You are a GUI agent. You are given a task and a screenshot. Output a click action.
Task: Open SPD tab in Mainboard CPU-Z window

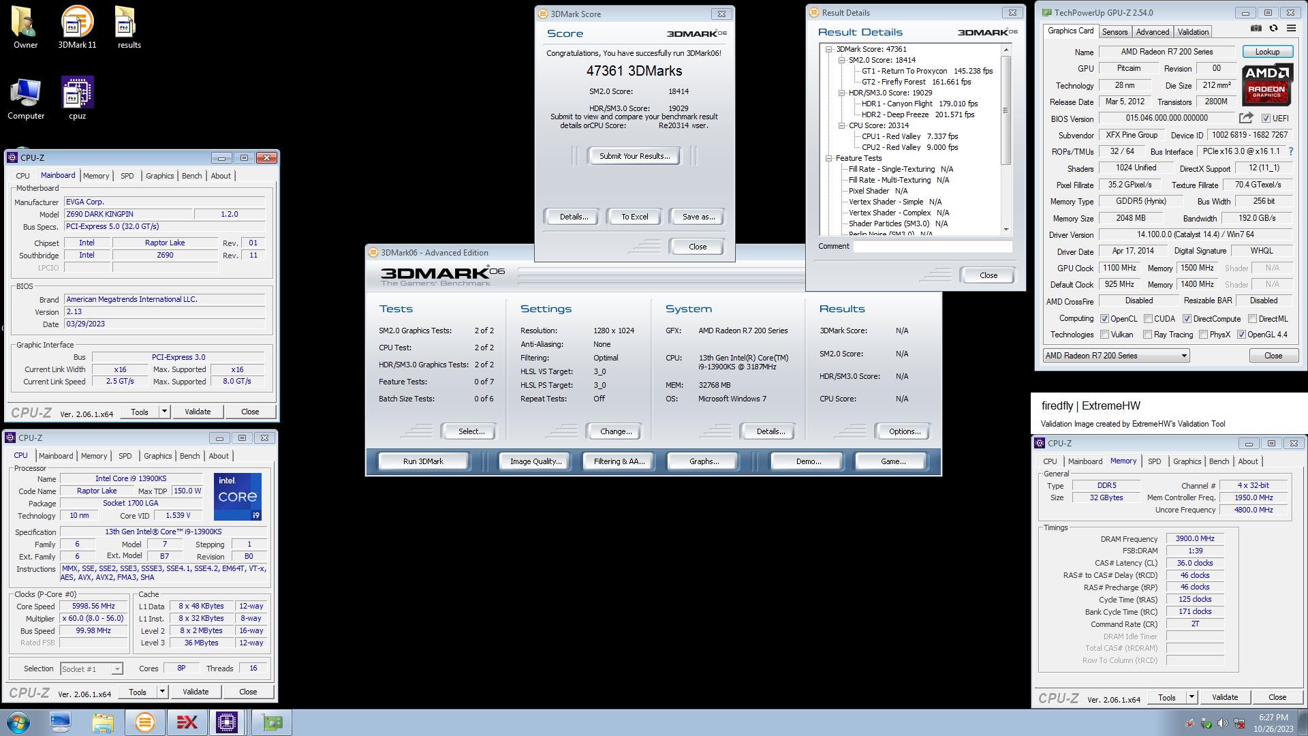[127, 176]
